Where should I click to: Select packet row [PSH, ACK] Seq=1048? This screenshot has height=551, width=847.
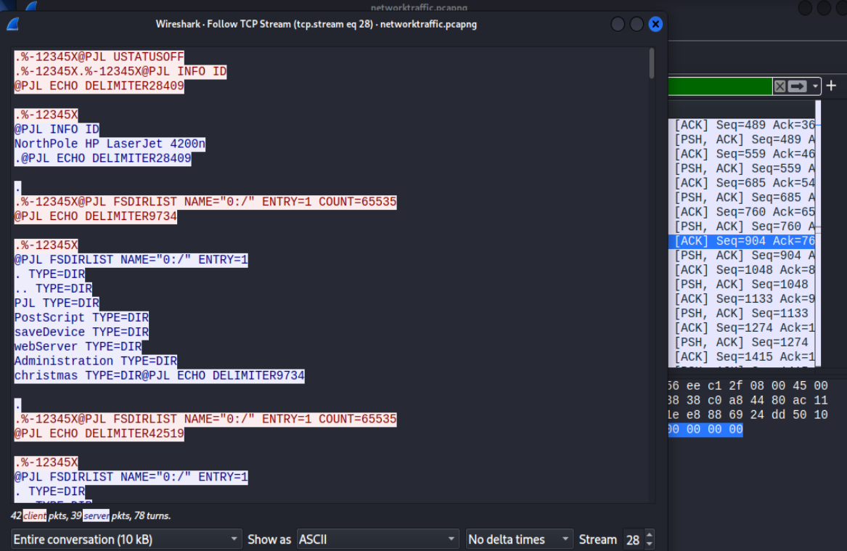coord(742,285)
